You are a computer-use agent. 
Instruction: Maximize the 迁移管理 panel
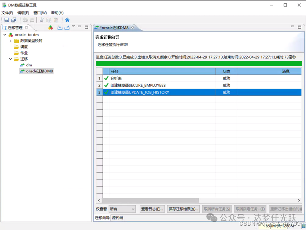(x=86, y=27)
